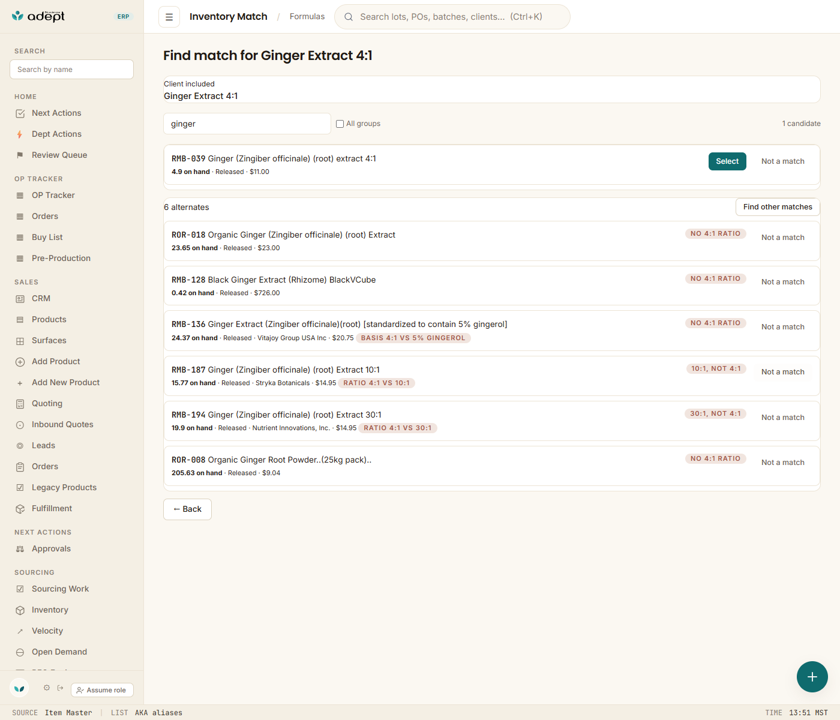Click the Approvals scale icon
The width and height of the screenshot is (840, 720).
pos(20,549)
